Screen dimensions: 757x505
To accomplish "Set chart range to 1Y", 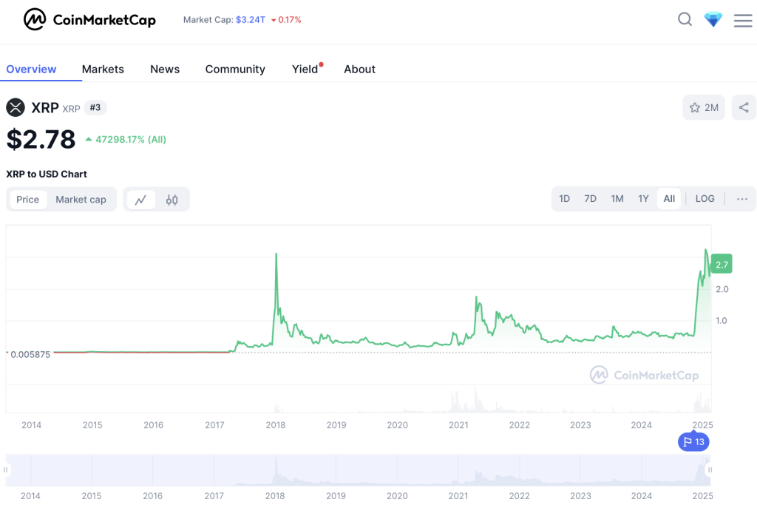I will [643, 199].
